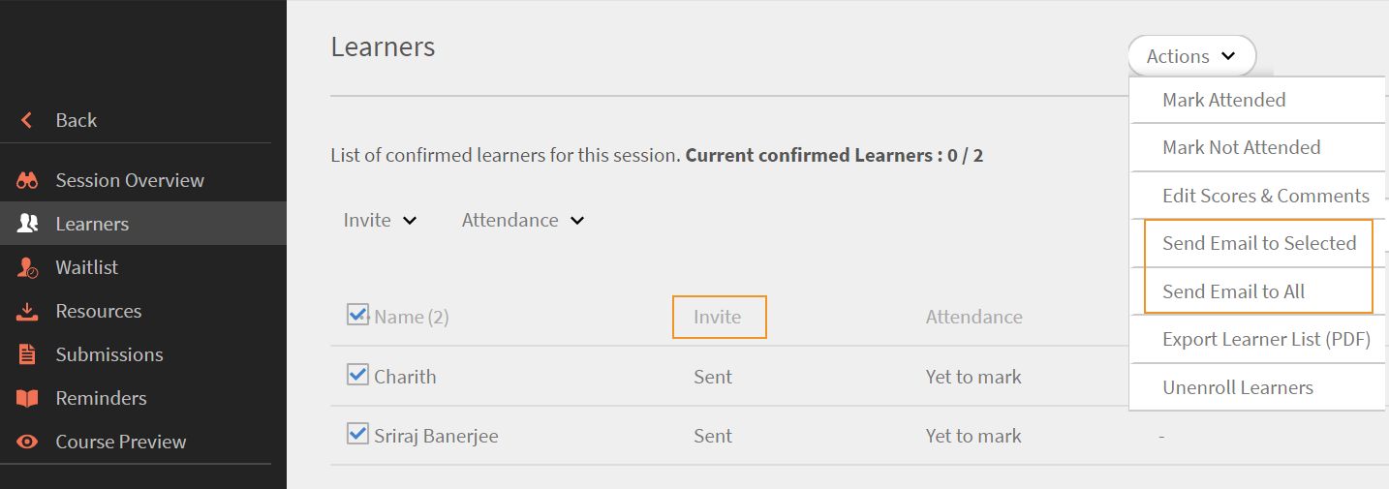Uncheck the Sriraj Banerjee checkbox
1389x489 pixels.
357,434
